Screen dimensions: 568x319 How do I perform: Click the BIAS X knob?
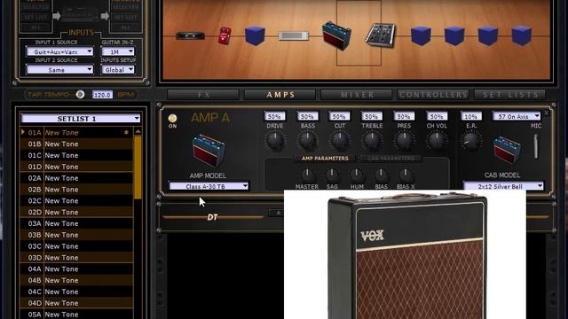[406, 175]
